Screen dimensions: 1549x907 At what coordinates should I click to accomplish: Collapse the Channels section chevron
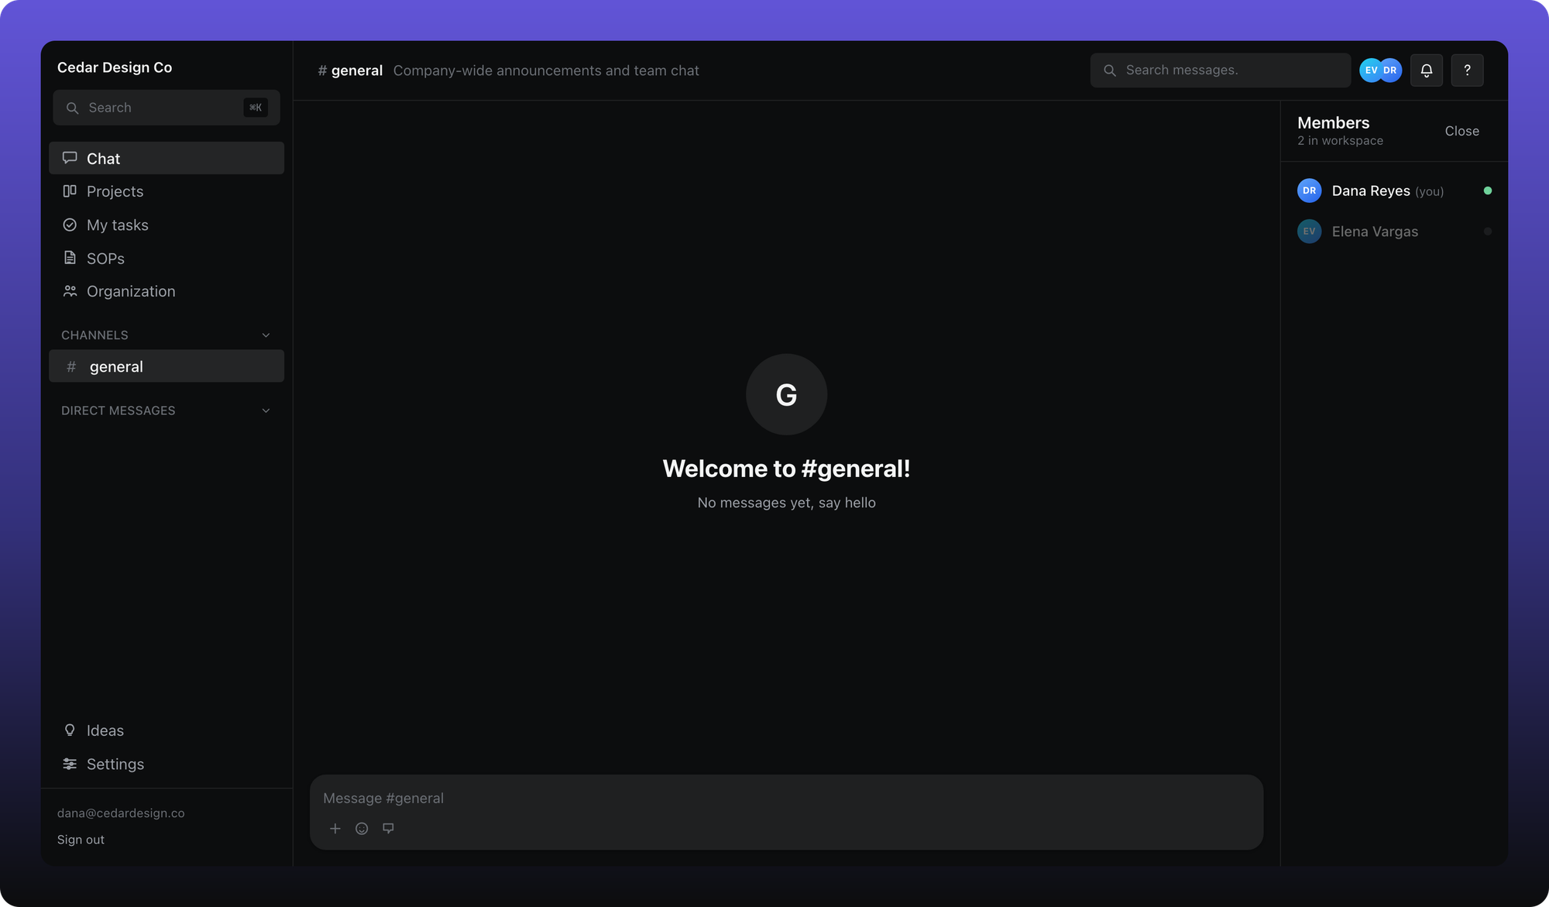(x=266, y=335)
